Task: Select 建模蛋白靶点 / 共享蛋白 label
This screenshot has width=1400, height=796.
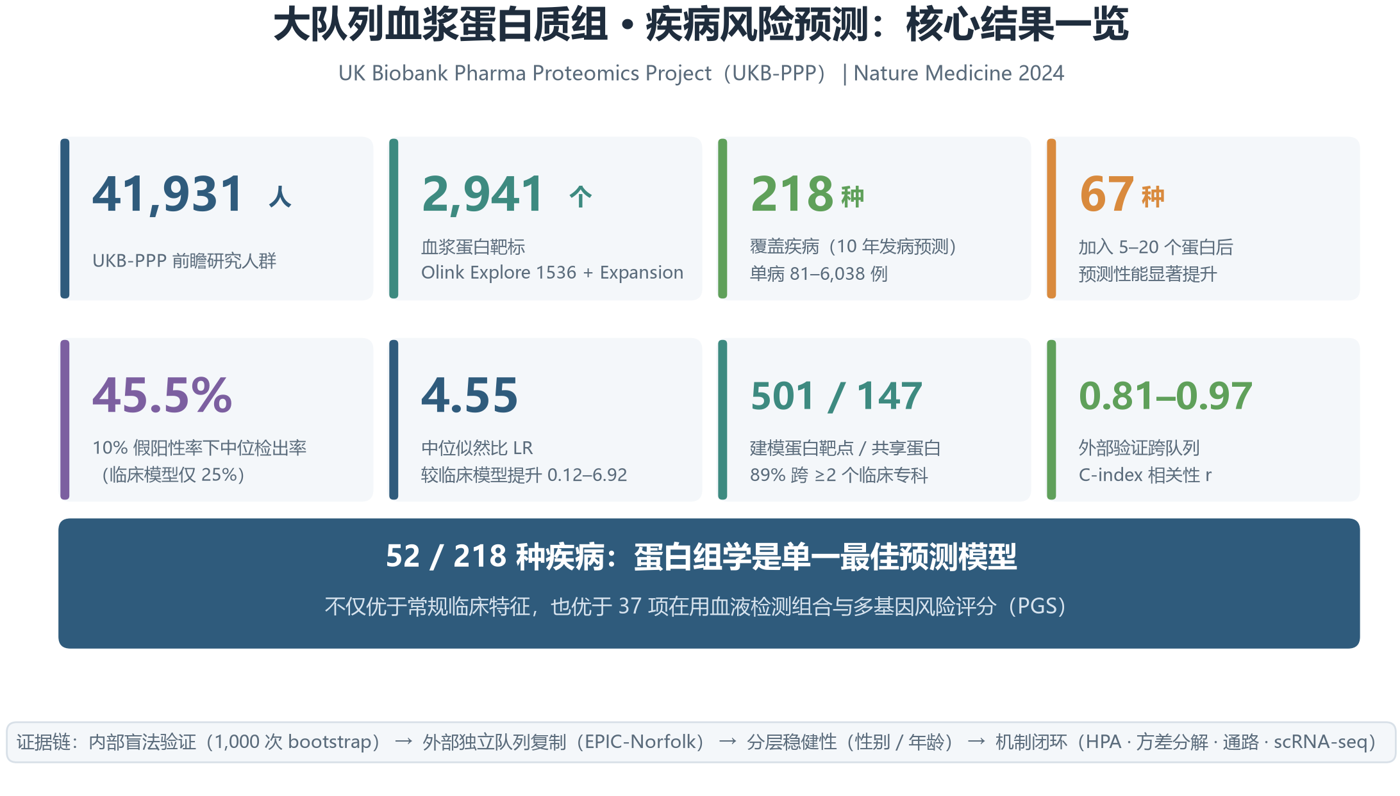Action: (845, 448)
